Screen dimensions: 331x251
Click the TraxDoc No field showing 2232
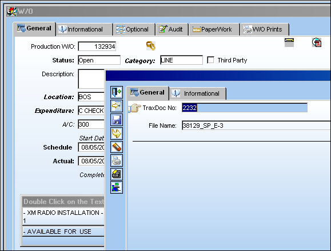[245, 108]
